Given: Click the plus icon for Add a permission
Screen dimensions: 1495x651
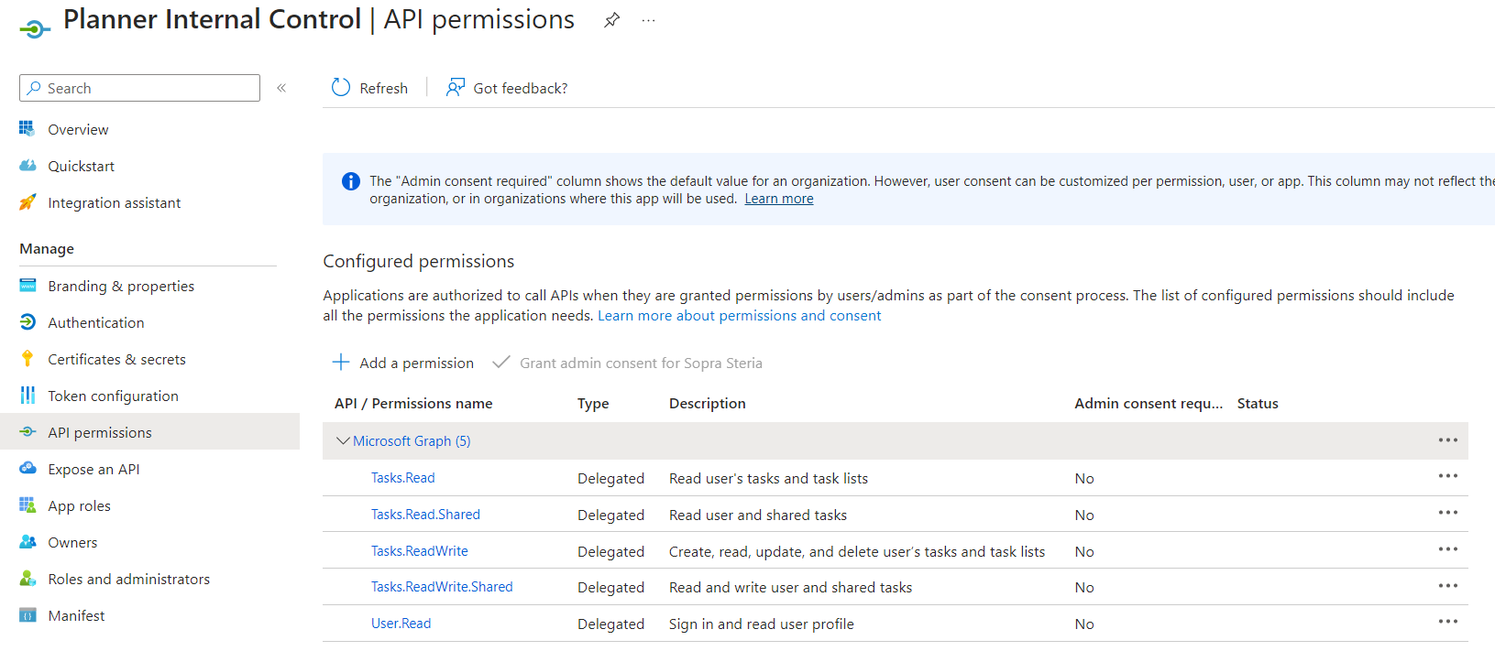Looking at the screenshot, I should 341,362.
